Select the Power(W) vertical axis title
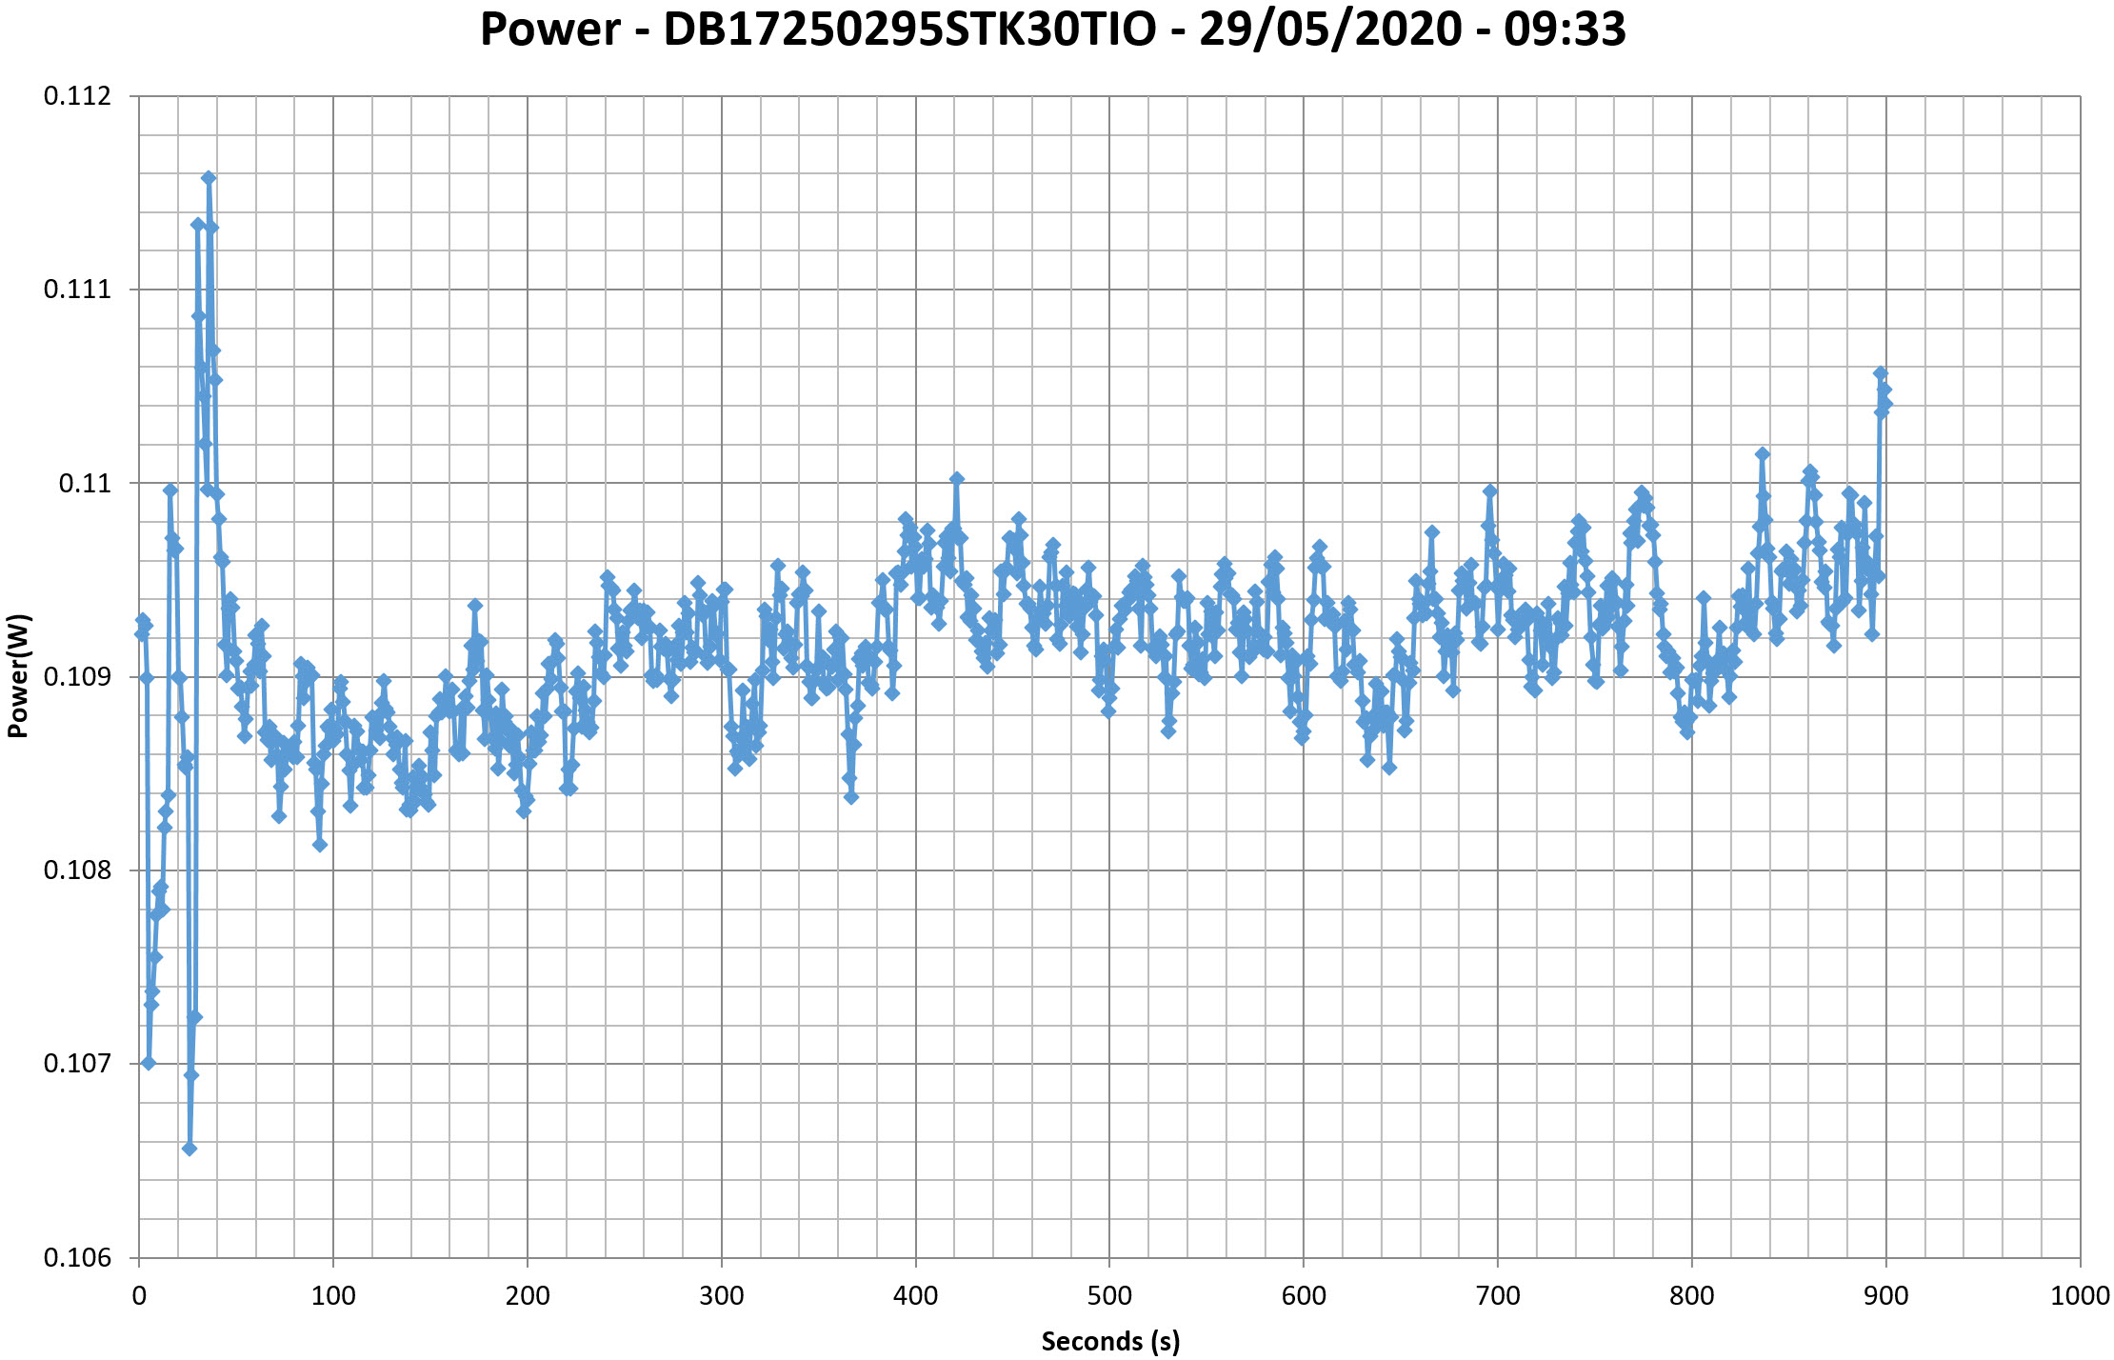This screenshot has height=1360, width=2114. pos(18,676)
